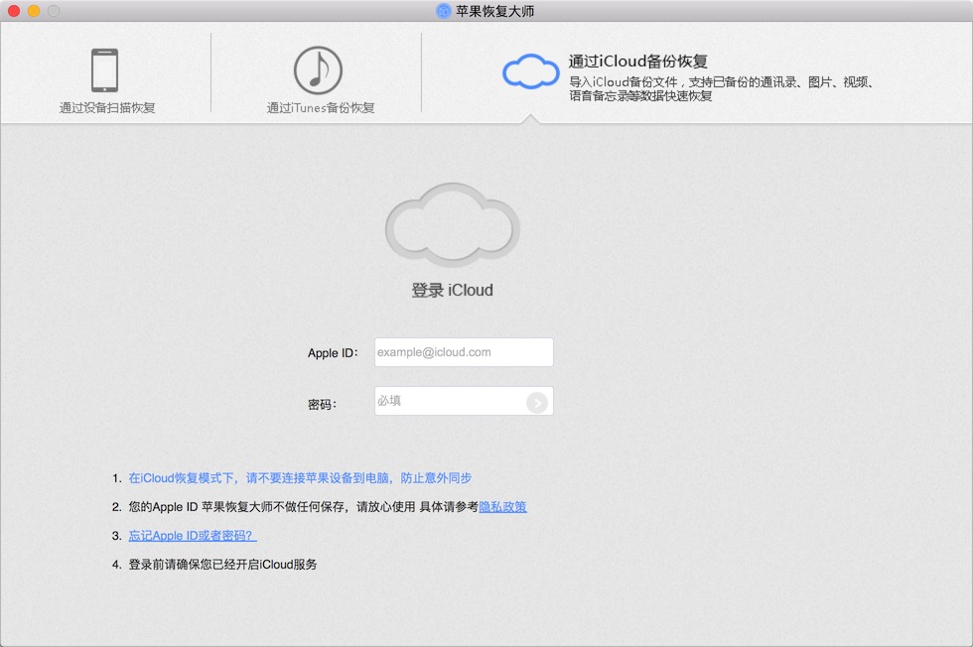
Task: Select the 通过iCloud备份恢复 tab title
Action: [x=637, y=62]
